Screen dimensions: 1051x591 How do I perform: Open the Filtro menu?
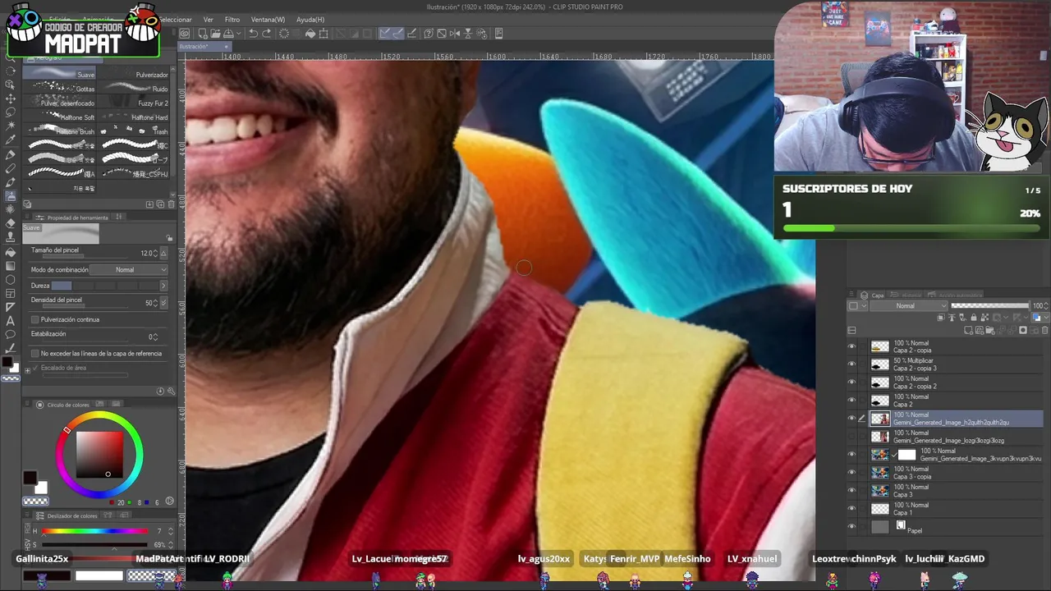coord(232,19)
